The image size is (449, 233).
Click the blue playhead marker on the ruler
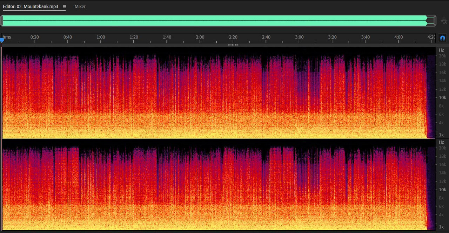2,41
